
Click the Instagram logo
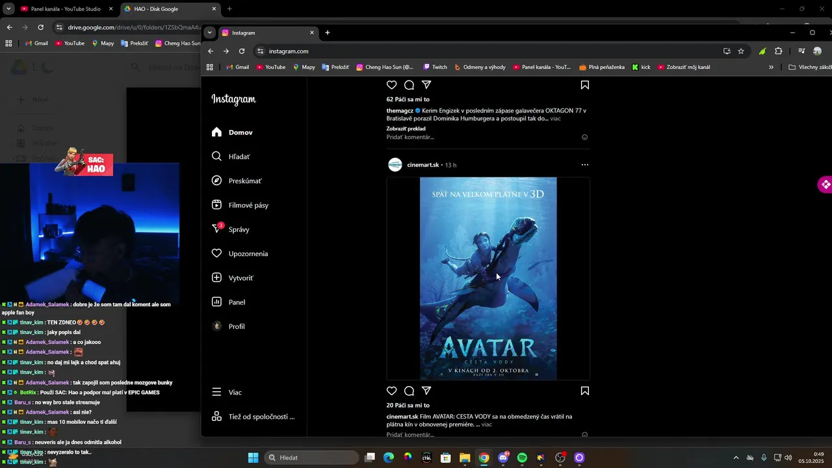tap(233, 99)
